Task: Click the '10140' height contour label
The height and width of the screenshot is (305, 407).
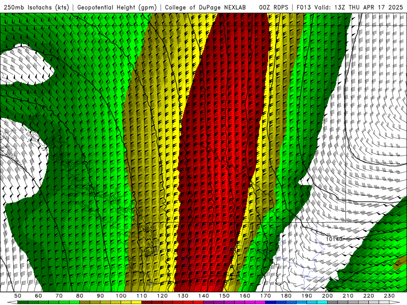Action: (x=334, y=239)
